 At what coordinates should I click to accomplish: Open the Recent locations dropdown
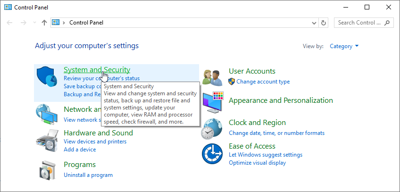(35, 23)
